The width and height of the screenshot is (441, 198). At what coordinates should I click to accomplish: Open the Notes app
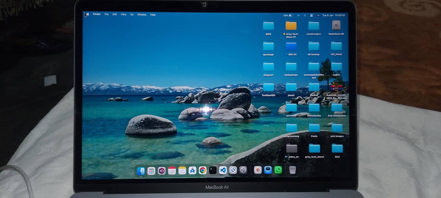click(x=182, y=170)
